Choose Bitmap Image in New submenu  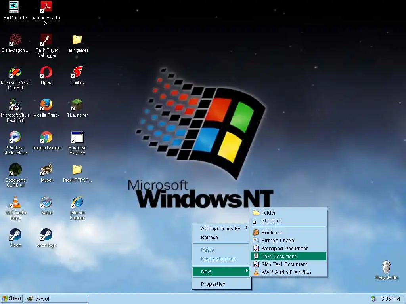pyautogui.click(x=289, y=240)
